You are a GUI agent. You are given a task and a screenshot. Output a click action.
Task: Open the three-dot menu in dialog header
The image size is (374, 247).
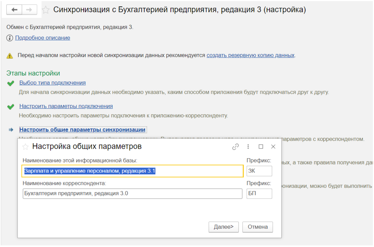tap(248, 147)
